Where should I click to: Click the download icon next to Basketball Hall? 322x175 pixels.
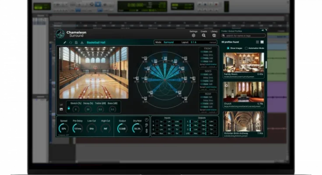point(82,42)
